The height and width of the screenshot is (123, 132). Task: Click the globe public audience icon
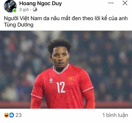[x=35, y=10]
